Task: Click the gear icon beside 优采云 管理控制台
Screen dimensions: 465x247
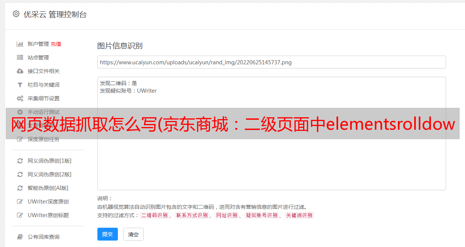Action: tap(16, 14)
